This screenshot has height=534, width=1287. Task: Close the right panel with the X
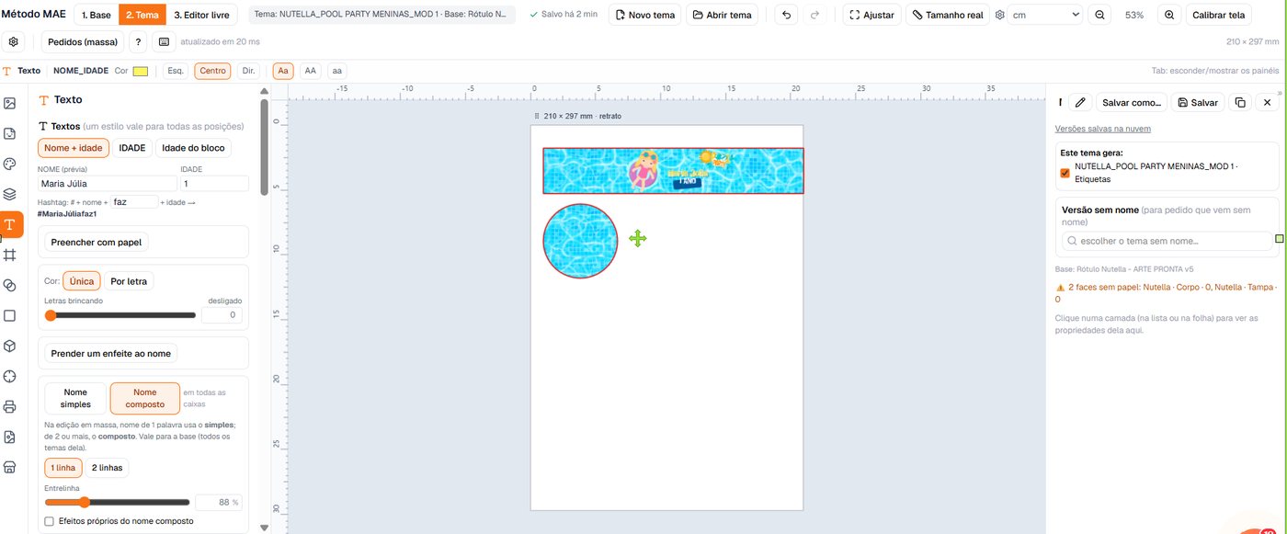(x=1267, y=103)
